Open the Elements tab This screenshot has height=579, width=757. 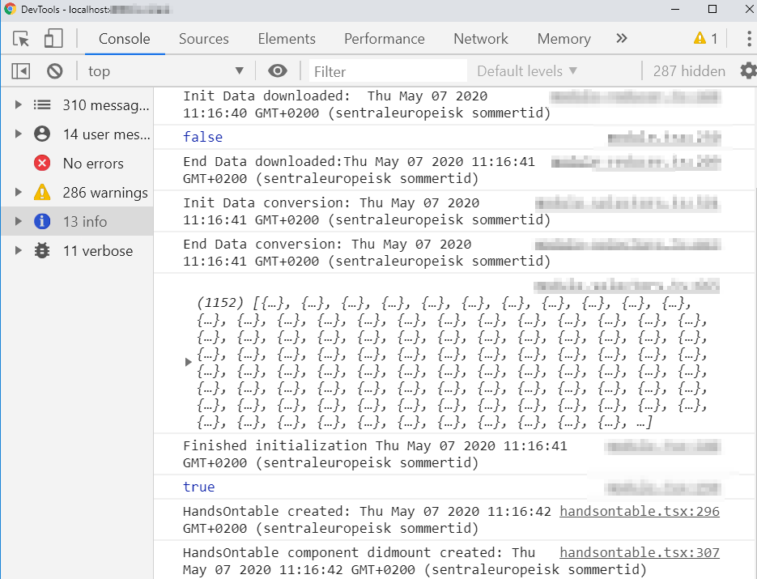point(287,39)
